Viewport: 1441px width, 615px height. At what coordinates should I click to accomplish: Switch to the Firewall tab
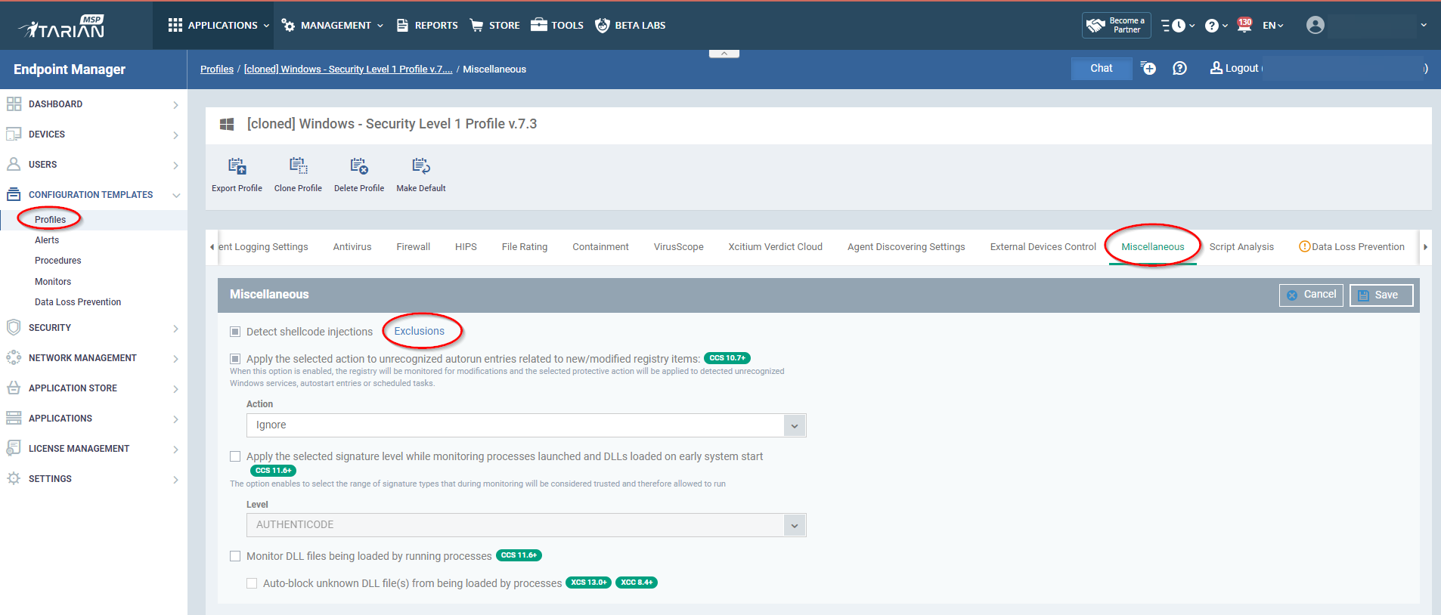413,247
